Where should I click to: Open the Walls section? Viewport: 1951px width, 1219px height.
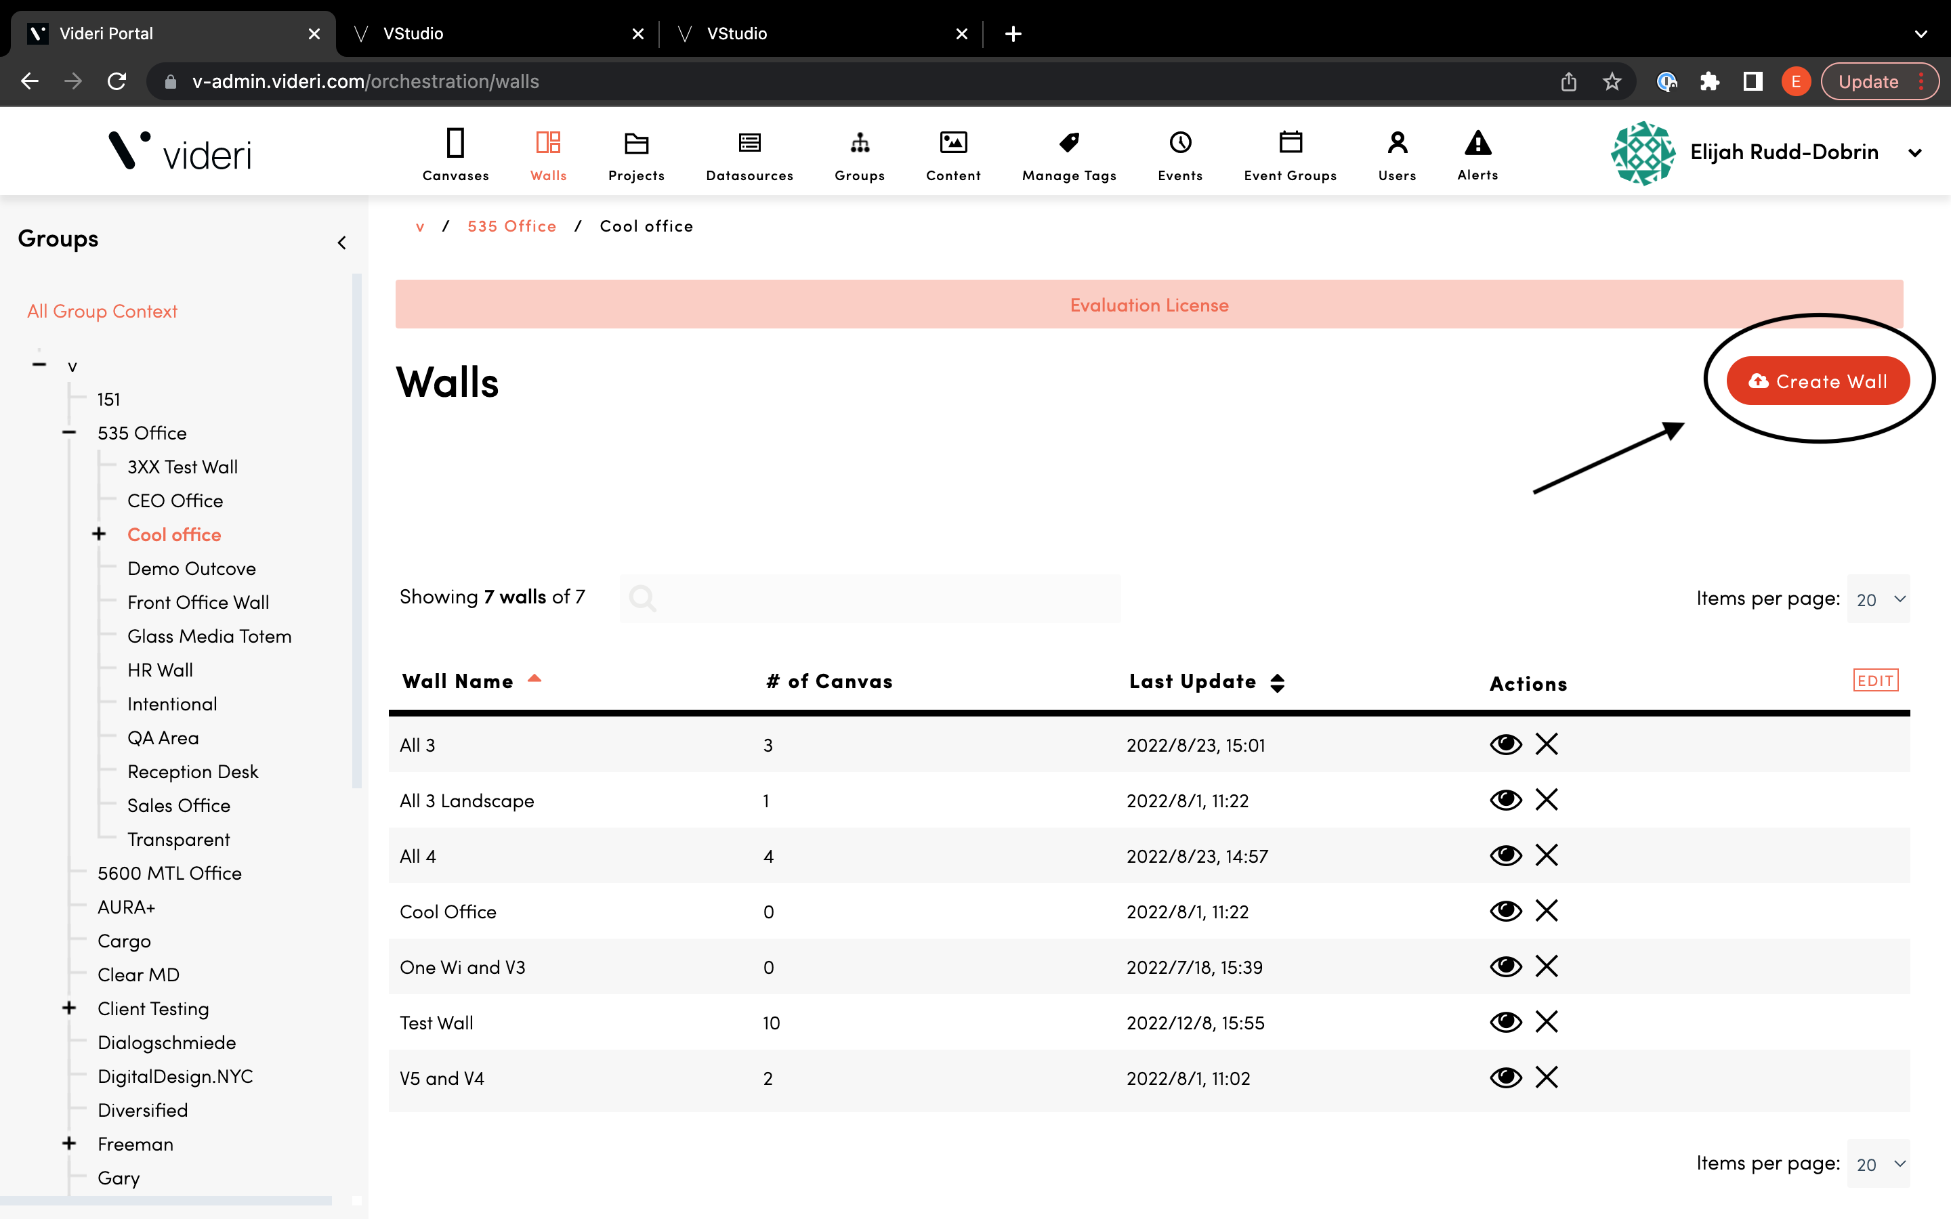[x=548, y=155]
